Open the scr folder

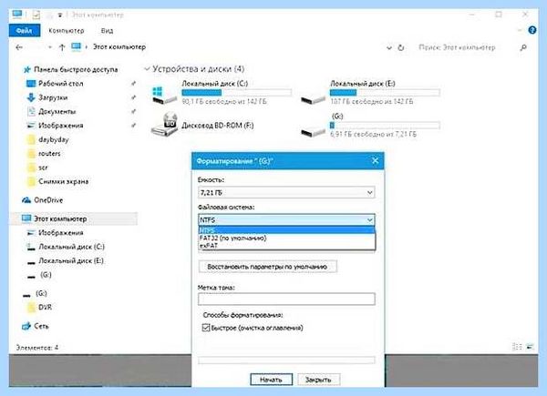click(x=43, y=168)
